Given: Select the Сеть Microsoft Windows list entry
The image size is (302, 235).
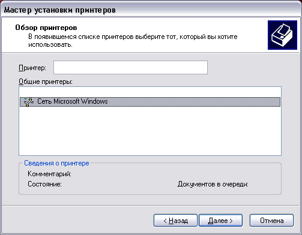Looking at the screenshot, I should (150, 102).
